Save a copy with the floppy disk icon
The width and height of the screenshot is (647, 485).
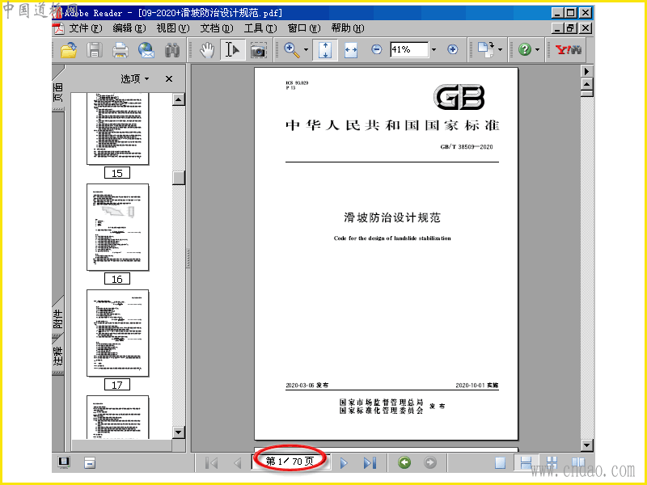click(x=95, y=50)
